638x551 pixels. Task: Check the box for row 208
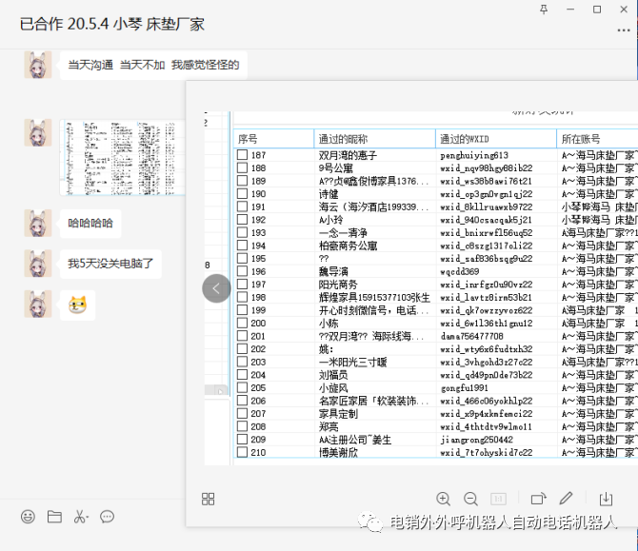pos(242,426)
